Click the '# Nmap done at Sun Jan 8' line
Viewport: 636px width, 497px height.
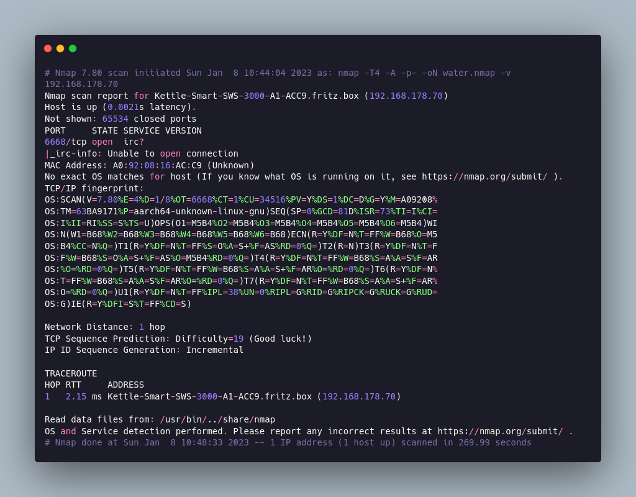pyautogui.click(x=288, y=442)
